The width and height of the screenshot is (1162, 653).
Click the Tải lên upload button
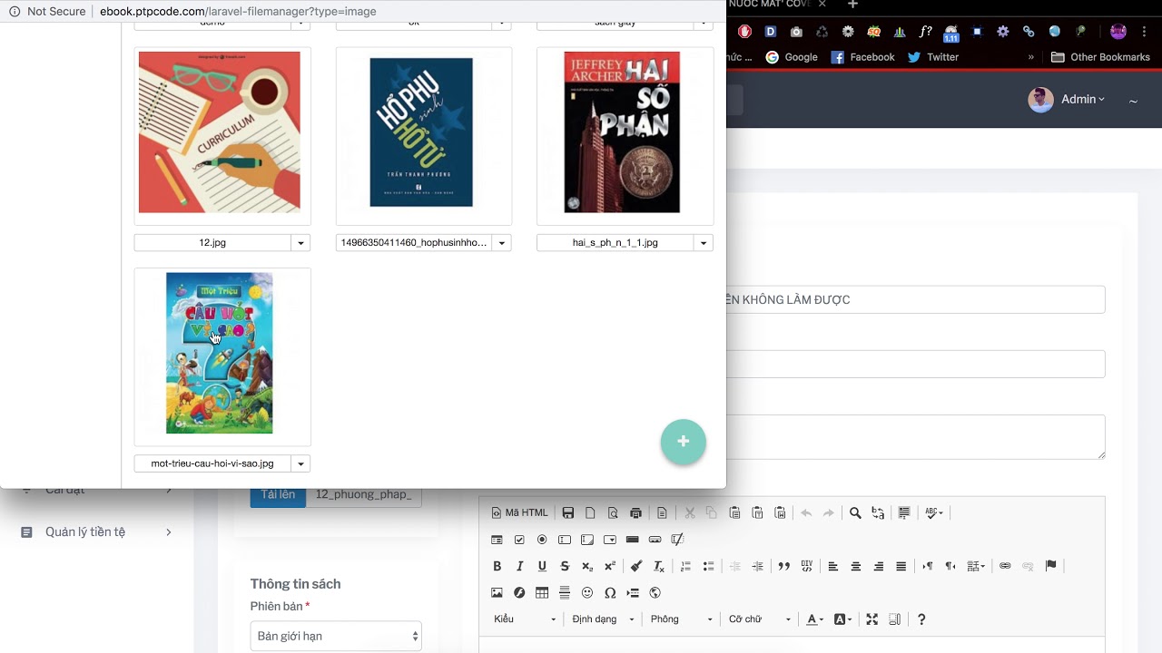pyautogui.click(x=278, y=494)
